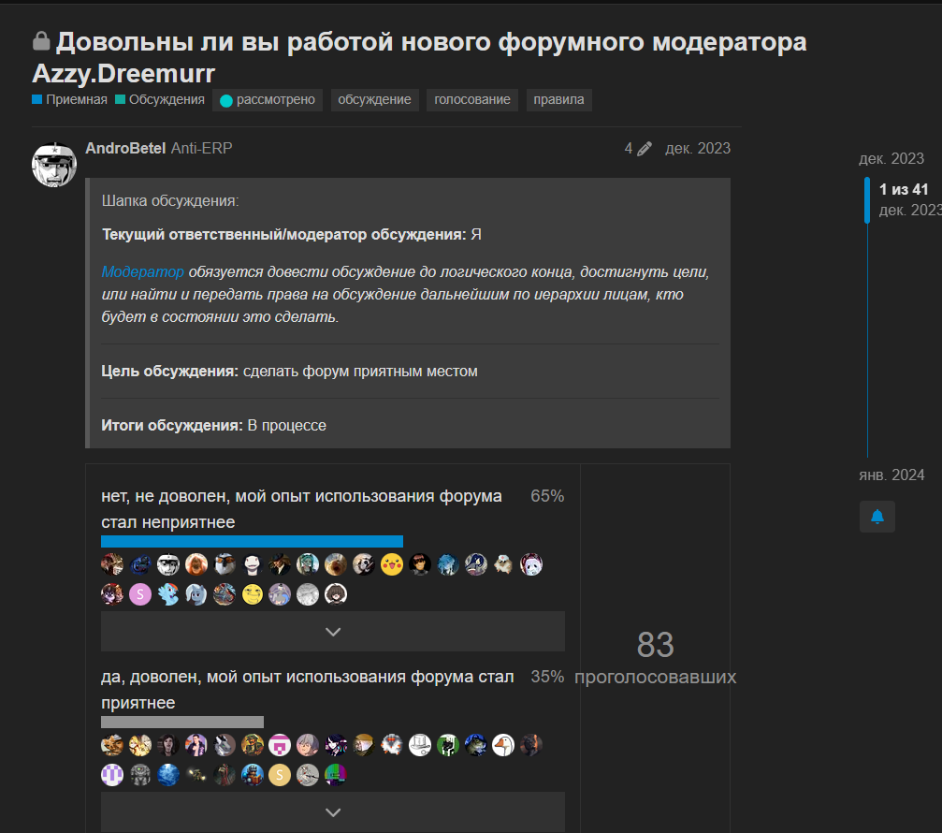
Task: Go to 'Обсуждения' subcategory
Action: (x=160, y=99)
